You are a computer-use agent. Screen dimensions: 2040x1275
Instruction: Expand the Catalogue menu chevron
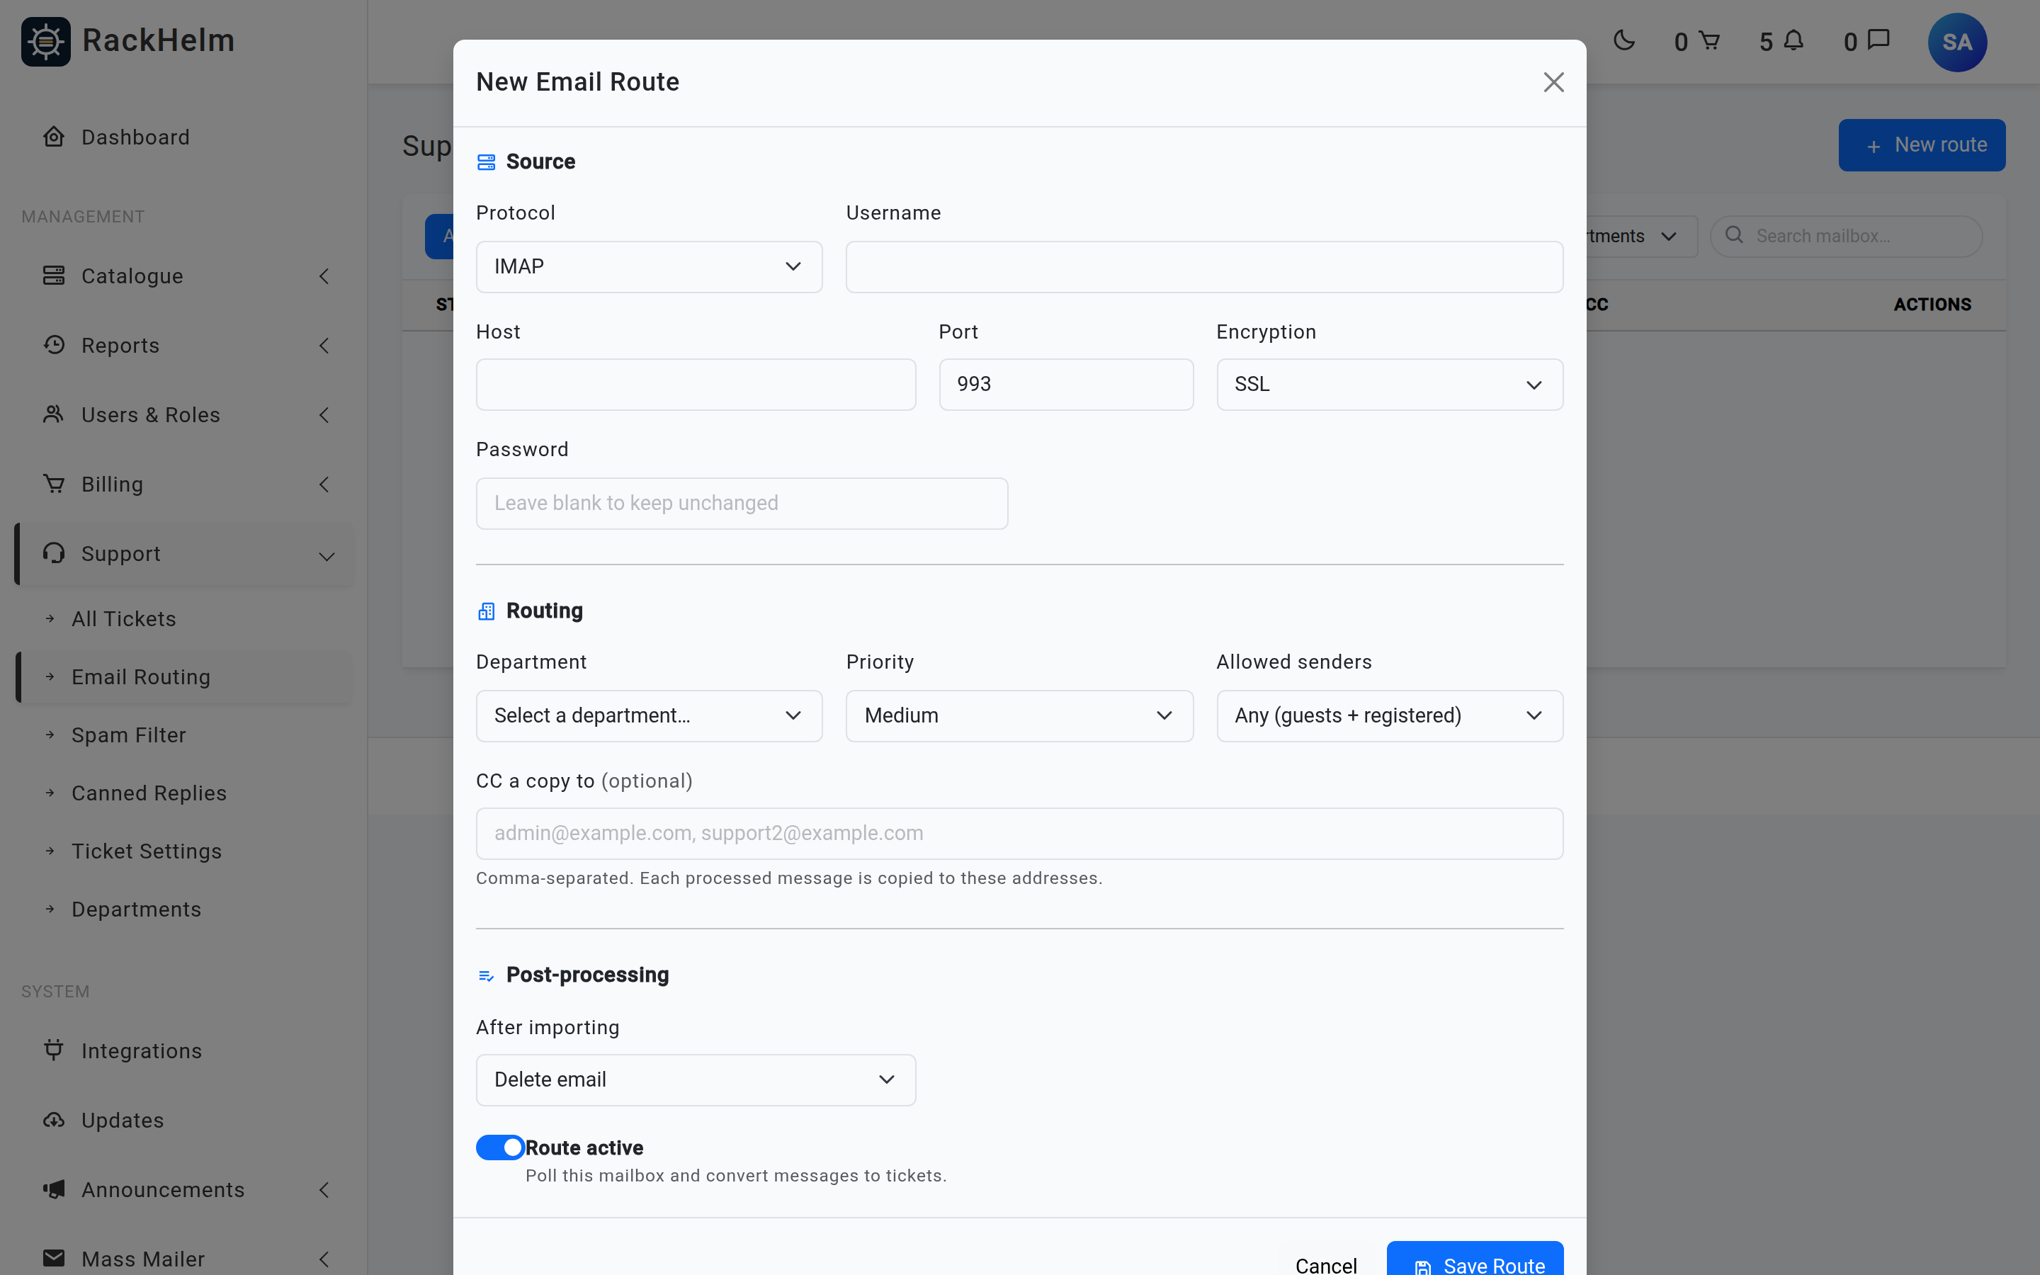[324, 276]
